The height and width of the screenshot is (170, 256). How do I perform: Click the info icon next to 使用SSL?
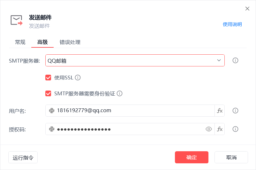(78, 78)
